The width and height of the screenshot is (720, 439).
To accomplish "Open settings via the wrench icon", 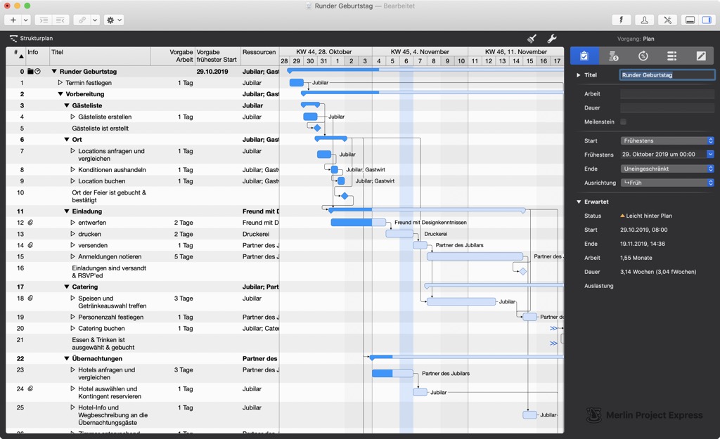I will pyautogui.click(x=552, y=39).
